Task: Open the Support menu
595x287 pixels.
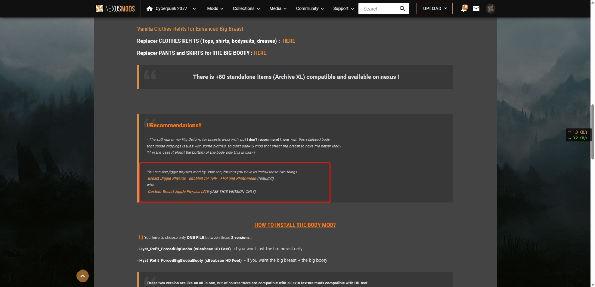Action: 343,9
